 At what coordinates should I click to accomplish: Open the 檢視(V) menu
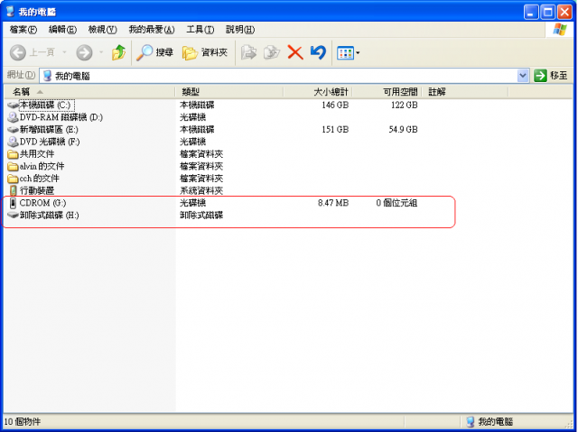102,30
